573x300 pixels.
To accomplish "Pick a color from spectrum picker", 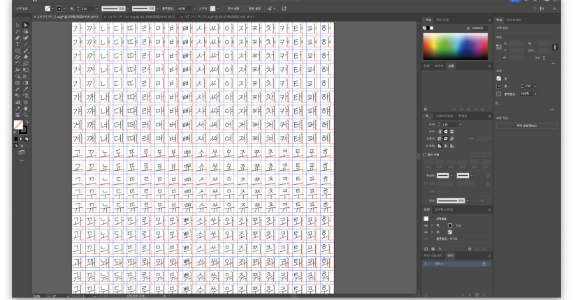I will (454, 45).
